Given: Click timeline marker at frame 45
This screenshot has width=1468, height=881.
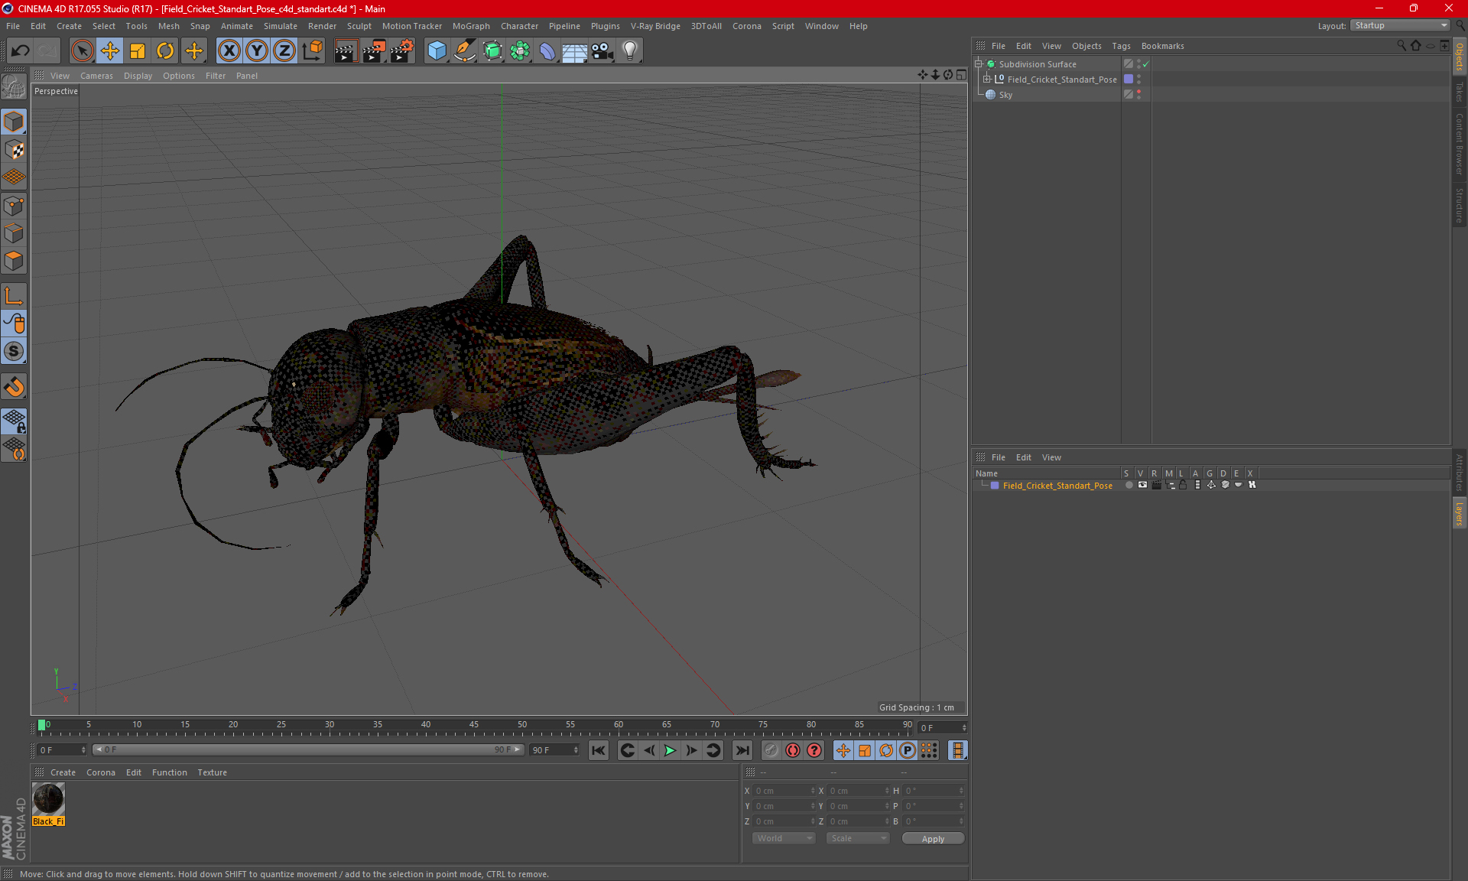Looking at the screenshot, I should pos(474,727).
